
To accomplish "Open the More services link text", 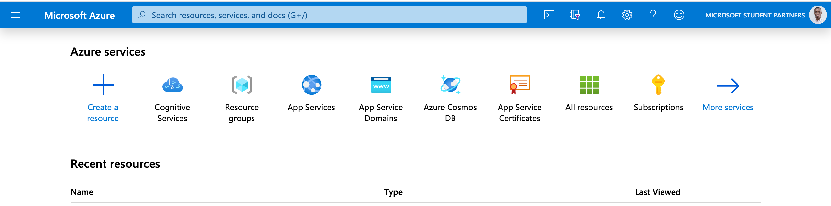I will [728, 107].
